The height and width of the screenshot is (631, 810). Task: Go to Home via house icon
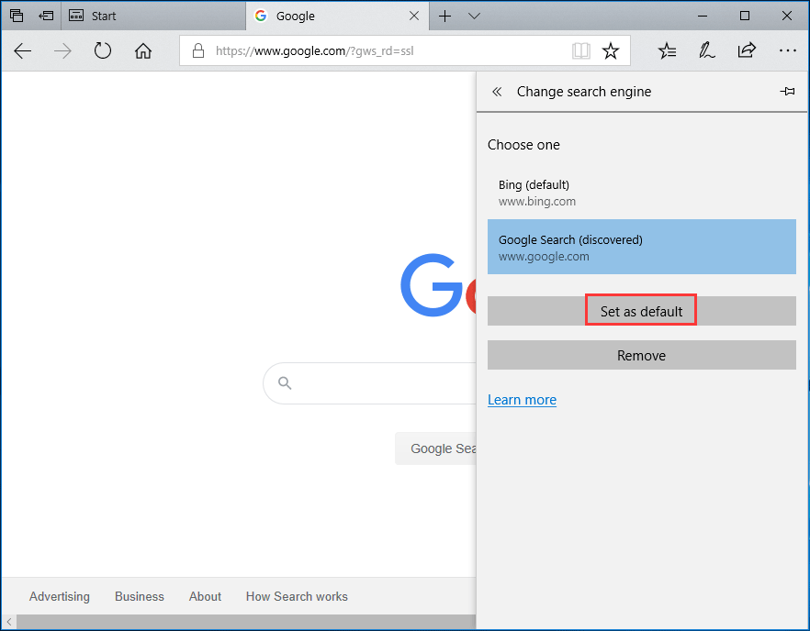click(143, 51)
